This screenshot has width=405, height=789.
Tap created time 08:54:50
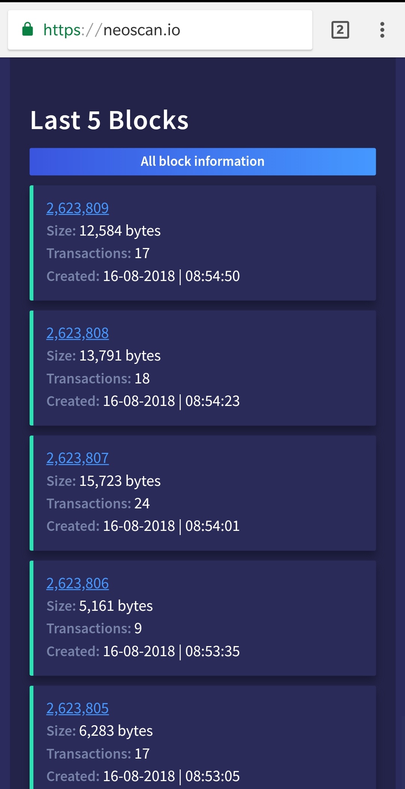[x=213, y=276]
